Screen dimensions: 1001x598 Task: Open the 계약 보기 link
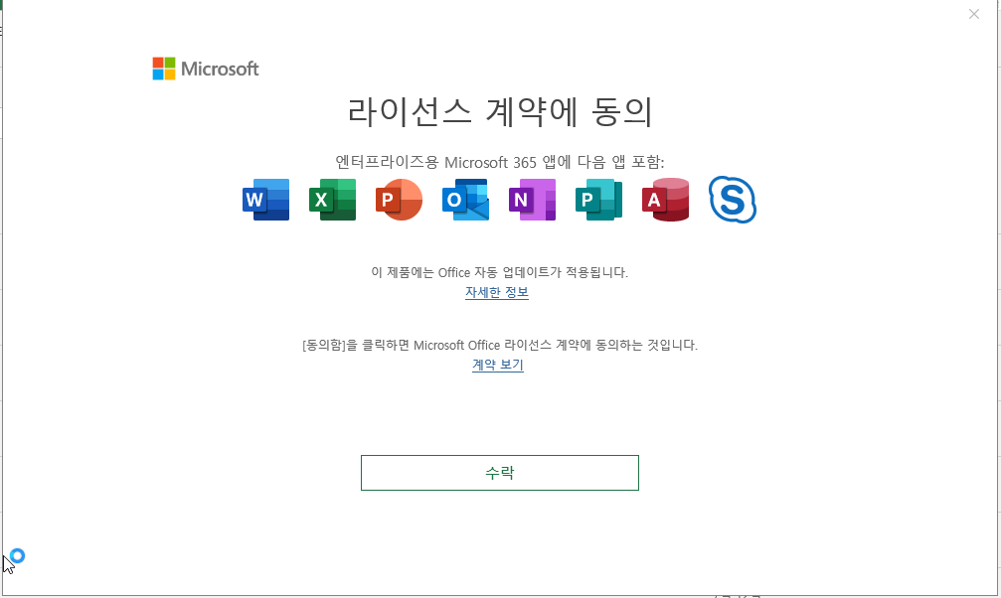(x=498, y=365)
